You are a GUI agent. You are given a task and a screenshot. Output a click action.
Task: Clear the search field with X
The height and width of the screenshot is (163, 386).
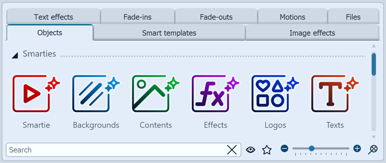(232, 150)
